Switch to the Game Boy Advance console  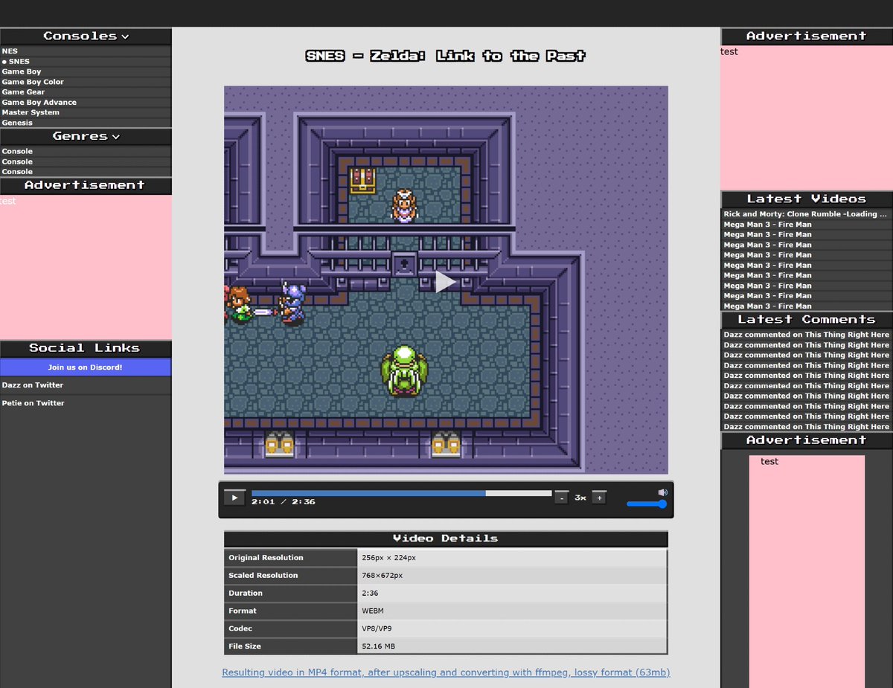coord(39,102)
